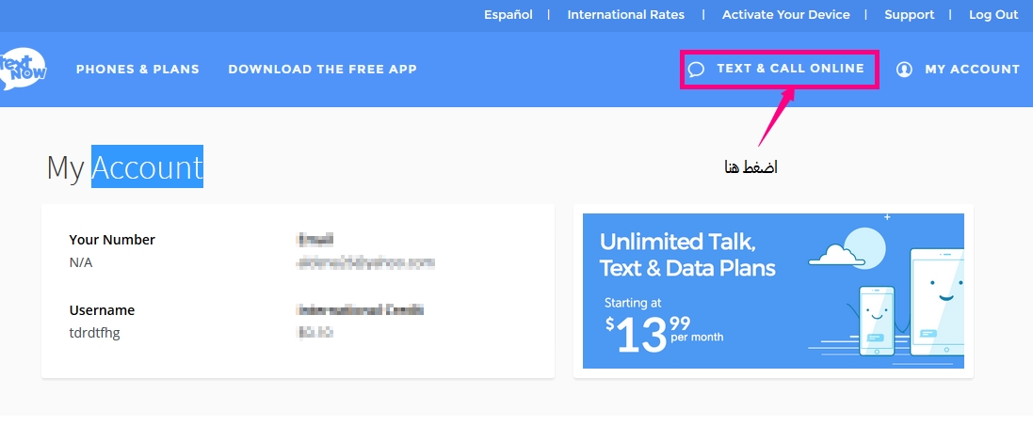Open Activate Your Device link
1033x441 pixels.
(786, 14)
